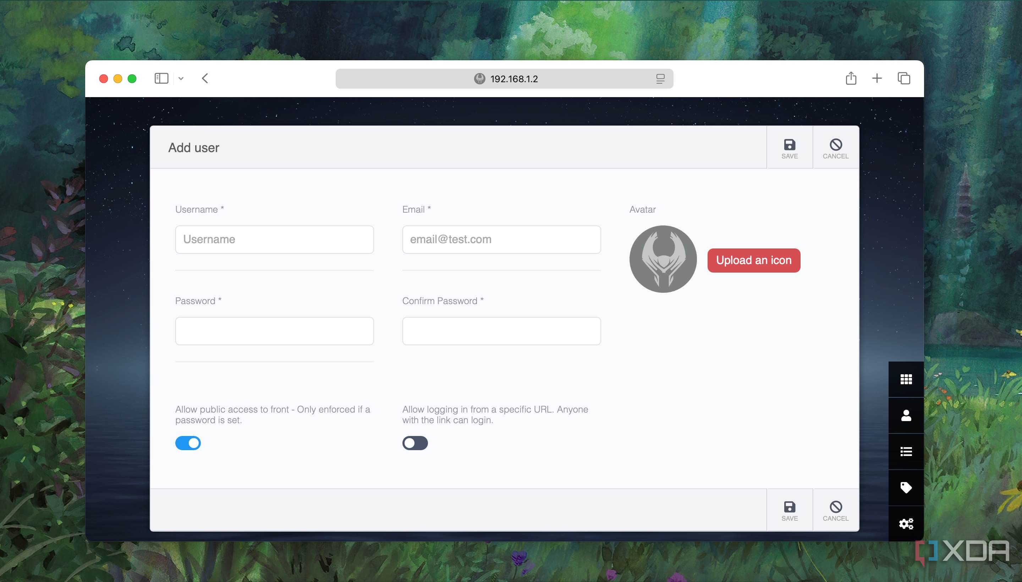Open the application list icon in the sidebar
The image size is (1022, 582).
(906, 452)
